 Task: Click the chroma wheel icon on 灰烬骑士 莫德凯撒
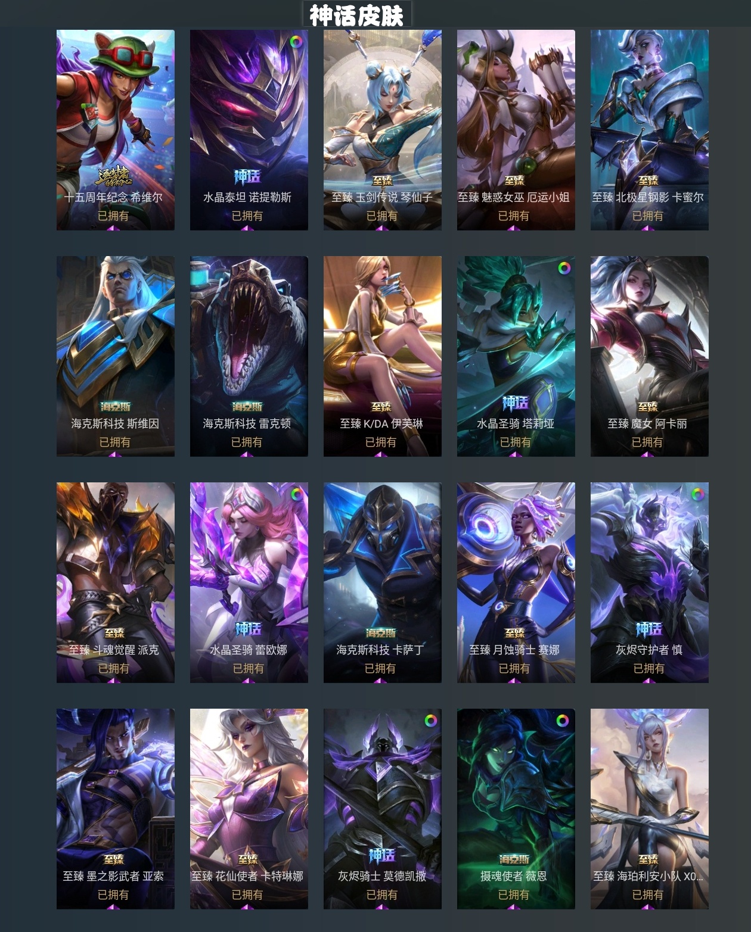pyautogui.click(x=430, y=721)
